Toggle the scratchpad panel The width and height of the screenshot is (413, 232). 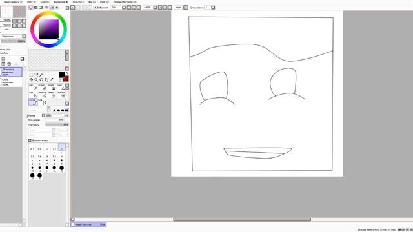tap(57, 8)
